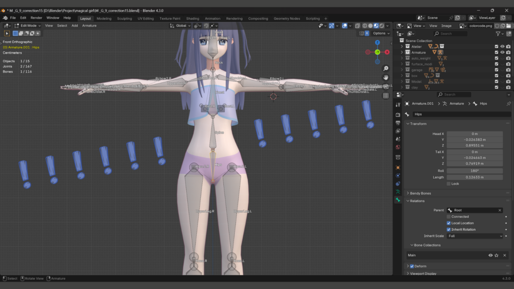Select the Tweak select box tool

pos(7,33)
